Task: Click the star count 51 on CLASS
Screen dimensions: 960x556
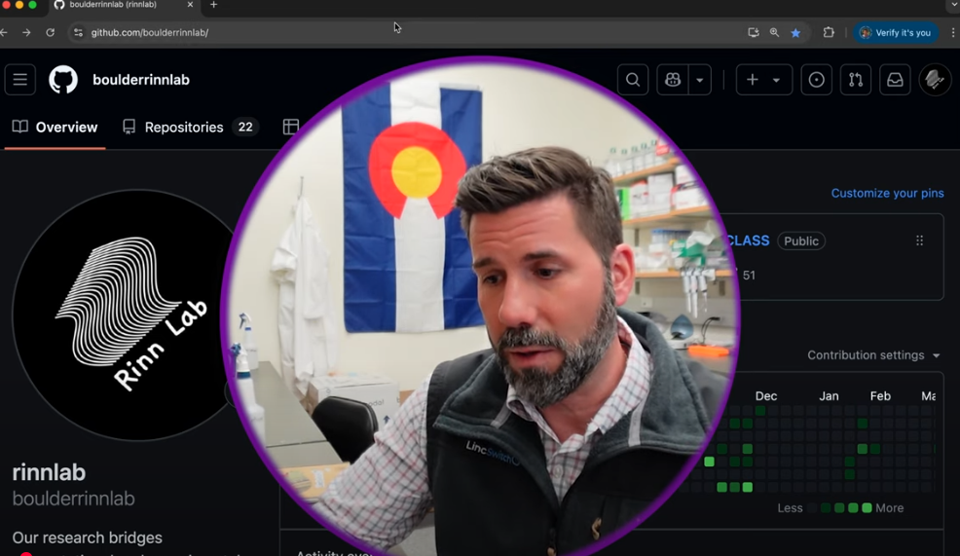Action: coord(749,275)
